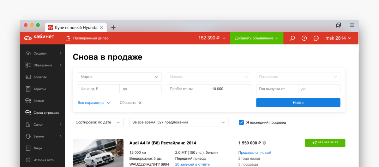This screenshot has height=167, width=379.
Task: Expand Сводная submenu arrow
Action: (60, 53)
